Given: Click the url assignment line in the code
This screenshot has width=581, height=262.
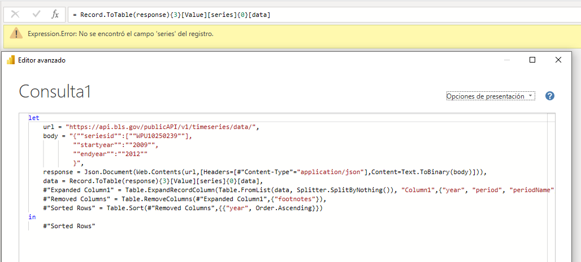Looking at the screenshot, I should (x=151, y=127).
